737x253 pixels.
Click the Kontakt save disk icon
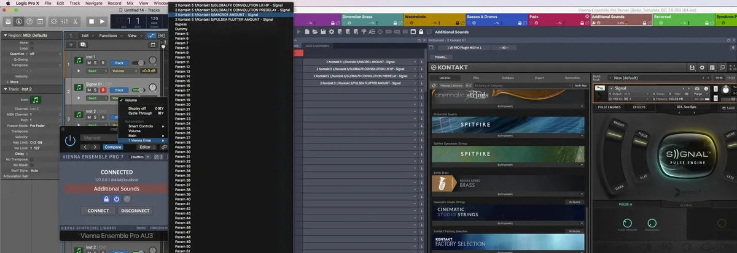tap(692, 67)
